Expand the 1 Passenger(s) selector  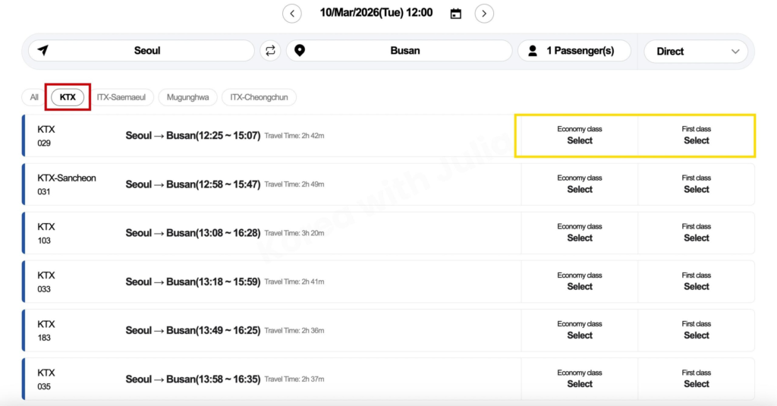574,51
